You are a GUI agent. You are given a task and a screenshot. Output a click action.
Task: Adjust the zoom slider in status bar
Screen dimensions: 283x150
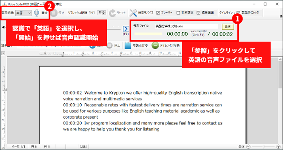(264, 147)
